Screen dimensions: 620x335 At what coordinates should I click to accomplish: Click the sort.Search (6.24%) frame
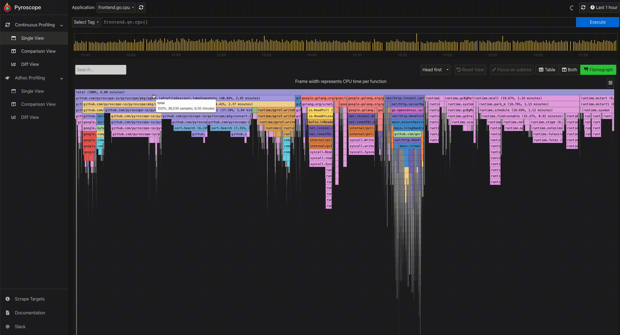pyautogui.click(x=191, y=128)
